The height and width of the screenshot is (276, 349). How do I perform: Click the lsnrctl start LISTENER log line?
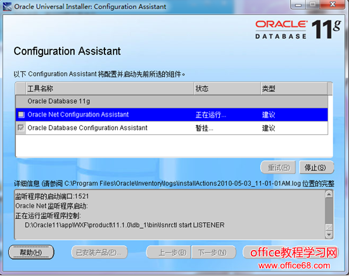pyautogui.click(x=124, y=225)
